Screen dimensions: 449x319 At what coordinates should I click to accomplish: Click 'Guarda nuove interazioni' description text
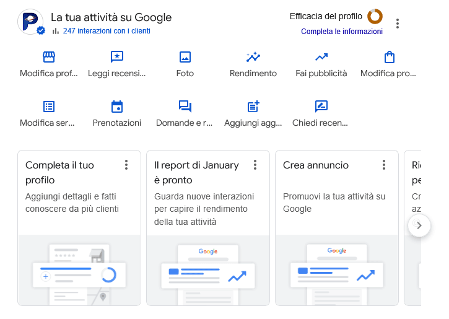204,209
